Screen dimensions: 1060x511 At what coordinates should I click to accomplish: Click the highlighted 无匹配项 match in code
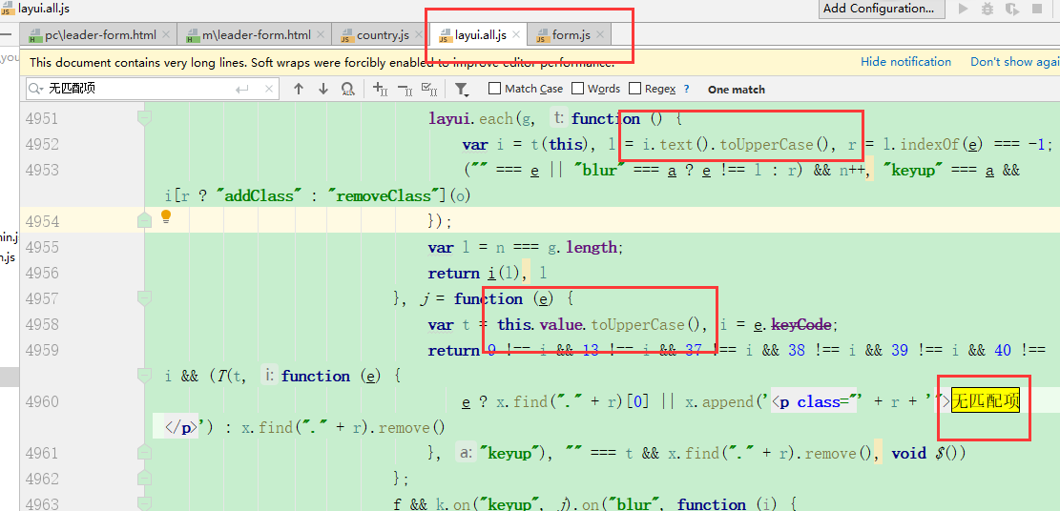click(985, 400)
